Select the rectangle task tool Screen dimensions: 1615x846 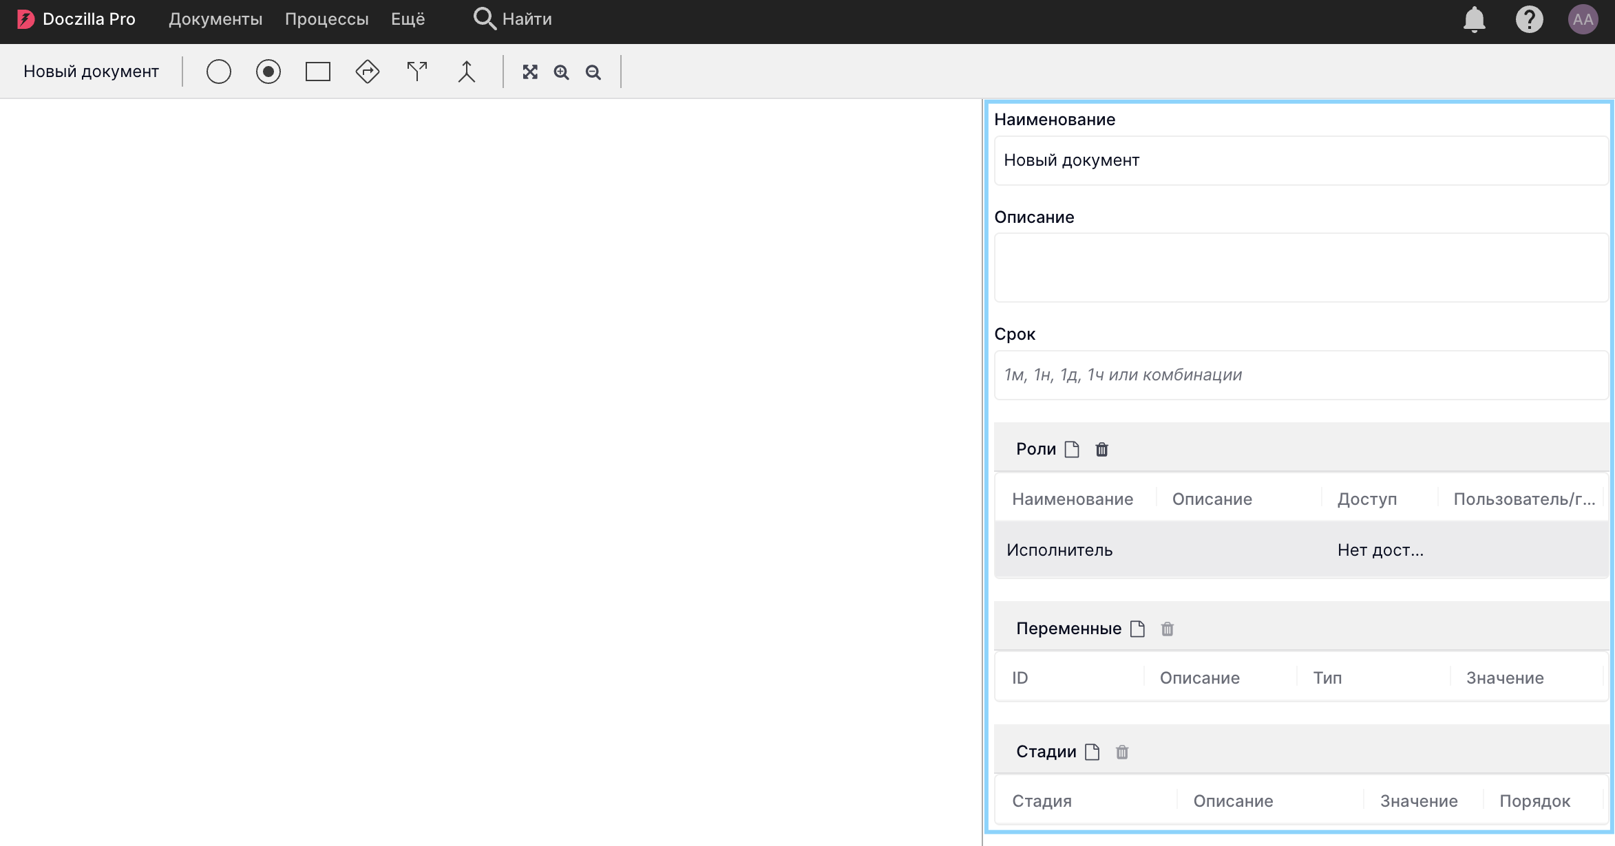[318, 72]
